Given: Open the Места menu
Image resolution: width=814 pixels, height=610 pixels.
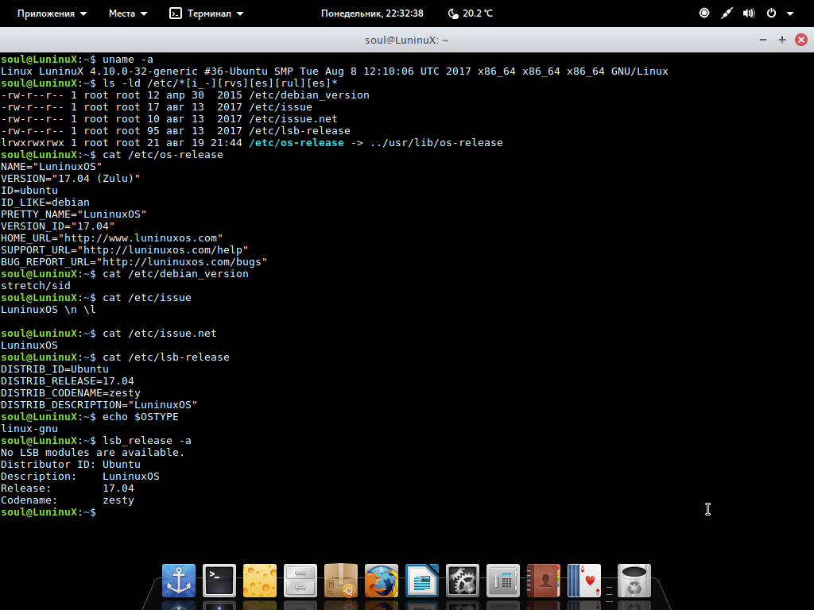Looking at the screenshot, I should click(x=128, y=13).
